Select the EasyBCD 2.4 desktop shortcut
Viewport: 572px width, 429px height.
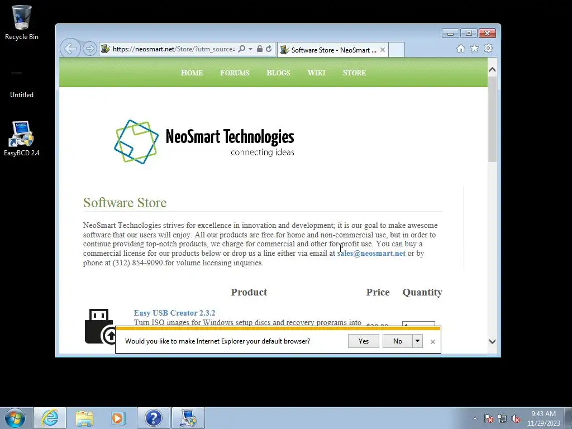pyautogui.click(x=22, y=139)
